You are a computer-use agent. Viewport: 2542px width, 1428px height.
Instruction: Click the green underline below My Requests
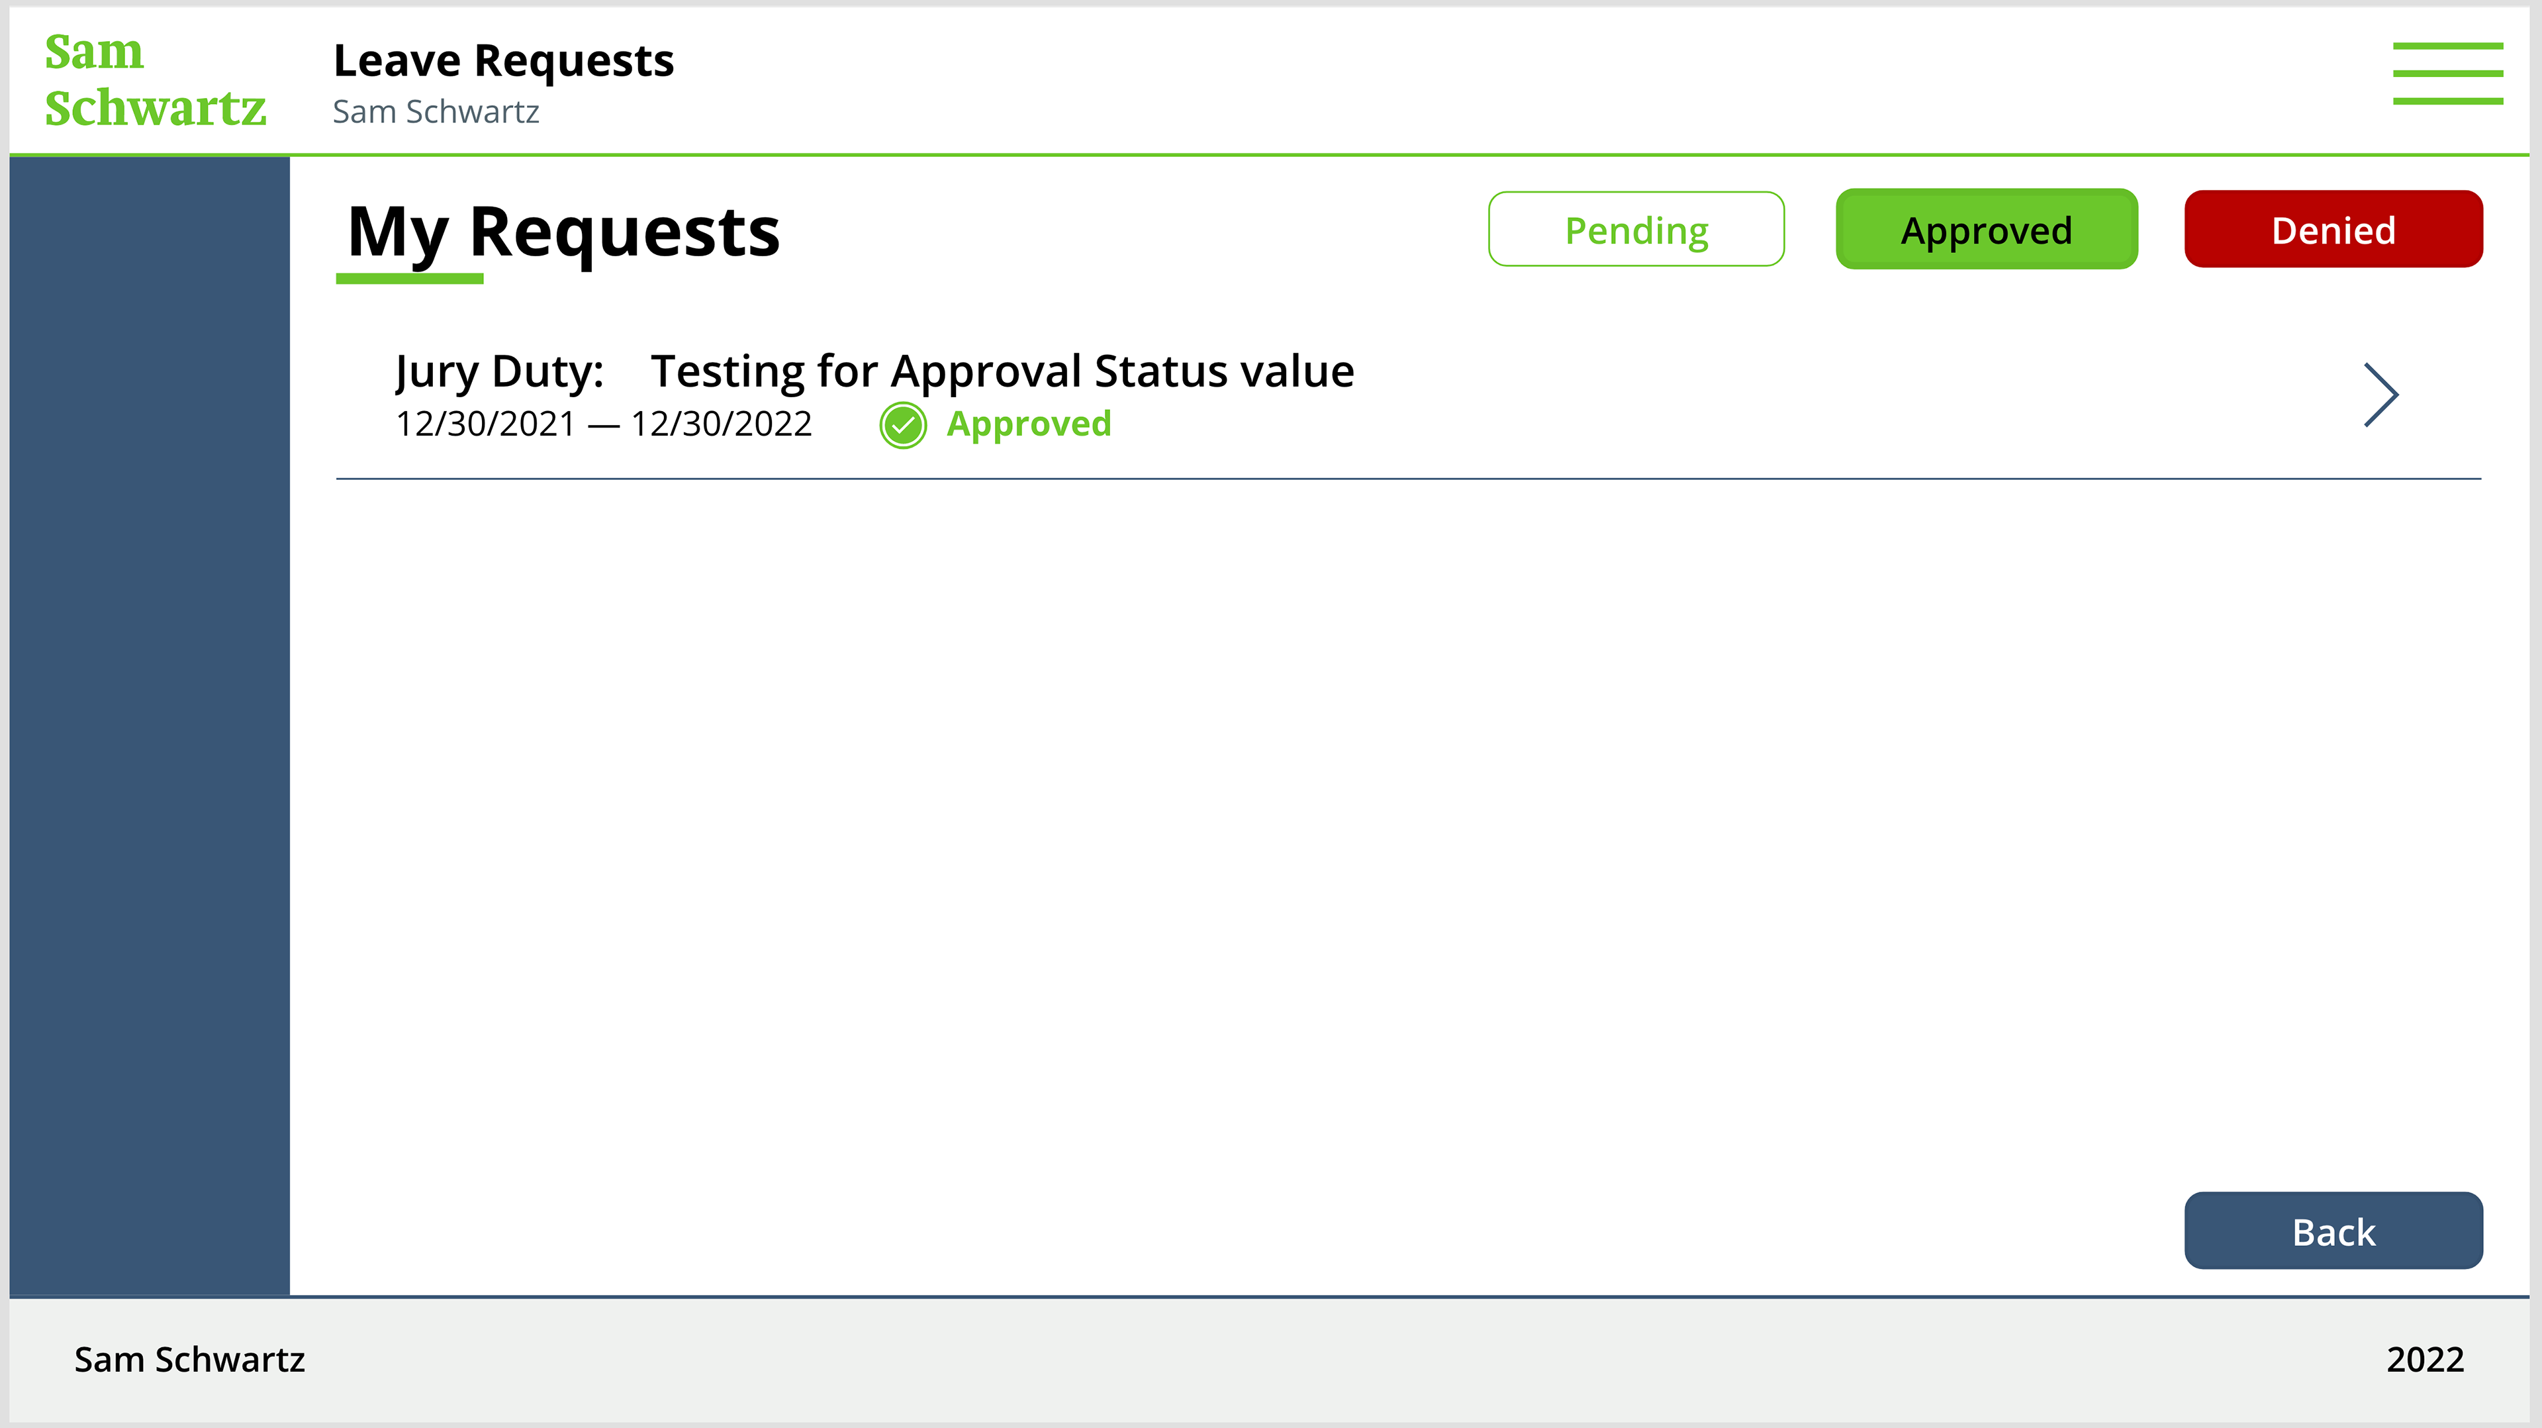pos(410,279)
